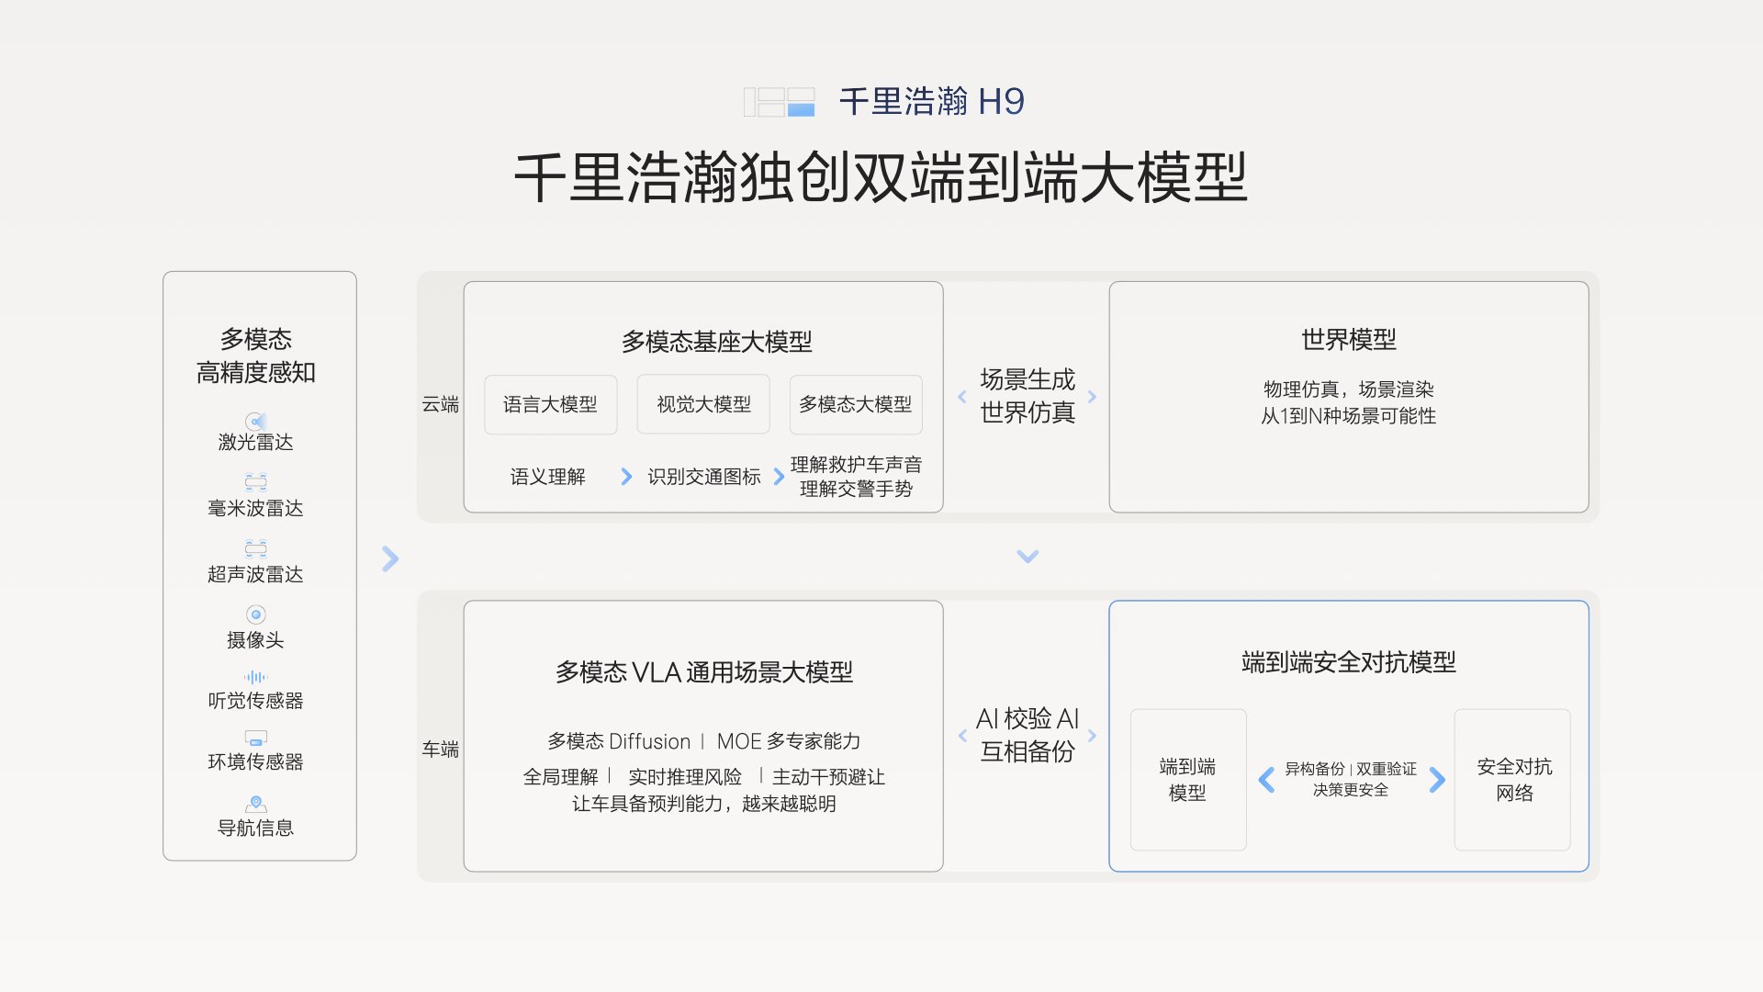Viewport: 1763px width, 992px height.
Task: Select the 多模态大模型 box
Action: click(x=856, y=404)
